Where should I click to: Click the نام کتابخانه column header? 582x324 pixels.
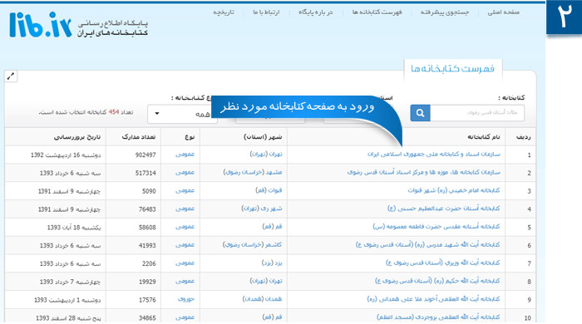(x=484, y=137)
